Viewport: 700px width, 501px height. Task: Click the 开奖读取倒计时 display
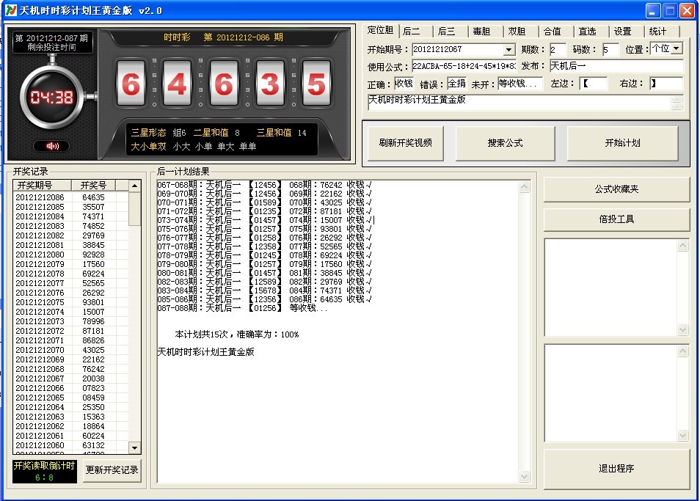(45, 472)
